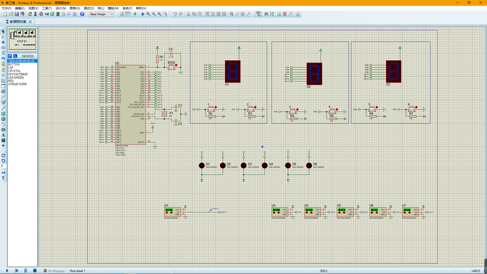Select LED-GREEN in the device list
This screenshot has width=487, height=274.
tap(22, 78)
